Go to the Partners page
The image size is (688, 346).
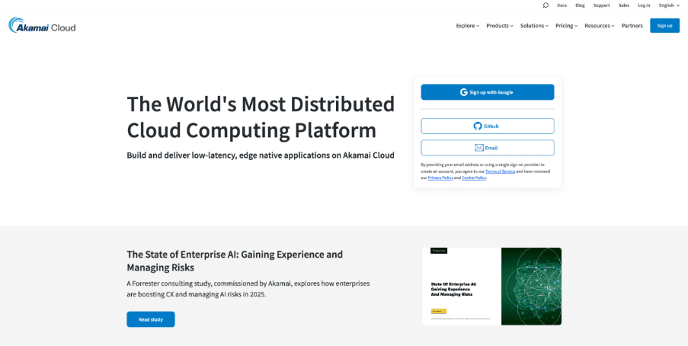click(632, 26)
